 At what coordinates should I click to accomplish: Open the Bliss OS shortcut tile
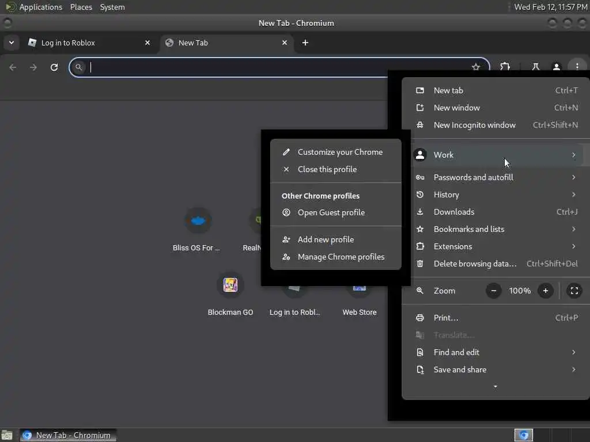click(x=198, y=229)
